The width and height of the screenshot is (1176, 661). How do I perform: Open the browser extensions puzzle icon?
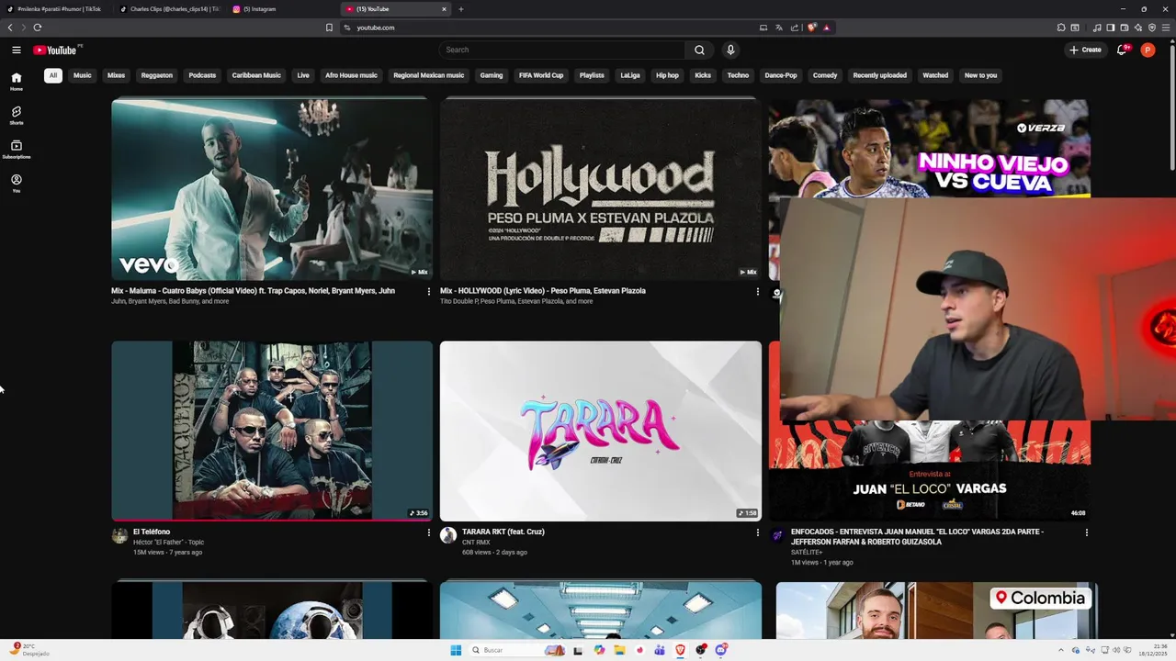point(1060,28)
